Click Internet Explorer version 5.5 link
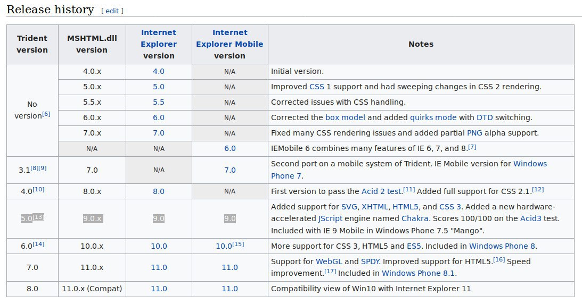The height and width of the screenshot is (304, 582). click(x=159, y=102)
